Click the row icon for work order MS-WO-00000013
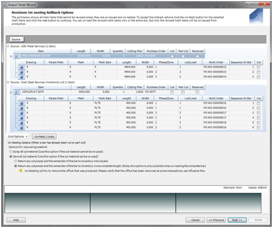The height and width of the screenshot is (228, 273). (21, 67)
